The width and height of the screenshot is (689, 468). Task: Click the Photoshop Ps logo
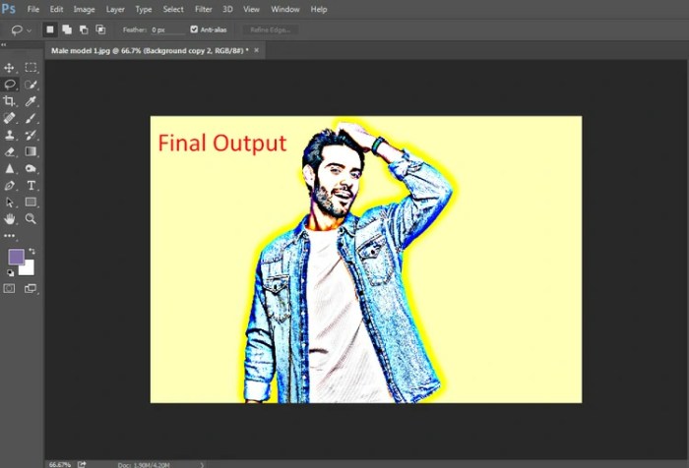pos(8,9)
